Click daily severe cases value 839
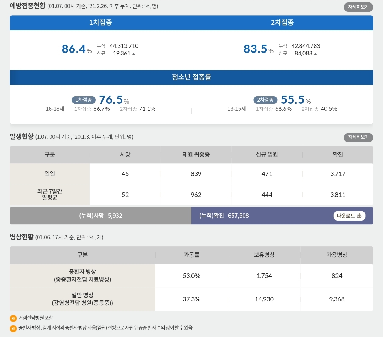383x337 pixels. coord(196,174)
